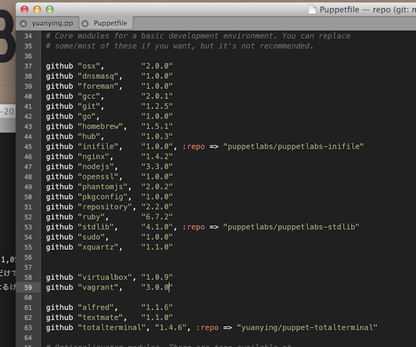Click the "openssl" module name
The height and width of the screenshot is (347, 416).
pyautogui.click(x=98, y=177)
